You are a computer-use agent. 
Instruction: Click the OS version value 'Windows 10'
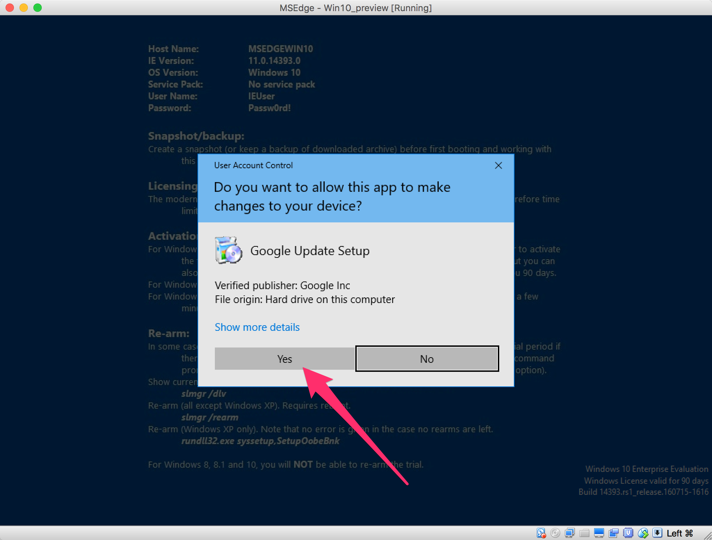(x=274, y=72)
